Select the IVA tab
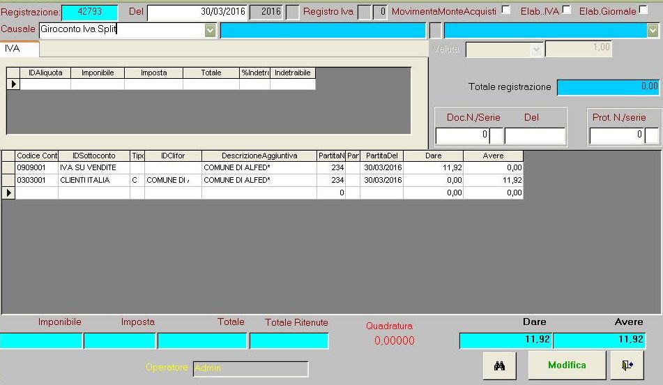 (20, 49)
